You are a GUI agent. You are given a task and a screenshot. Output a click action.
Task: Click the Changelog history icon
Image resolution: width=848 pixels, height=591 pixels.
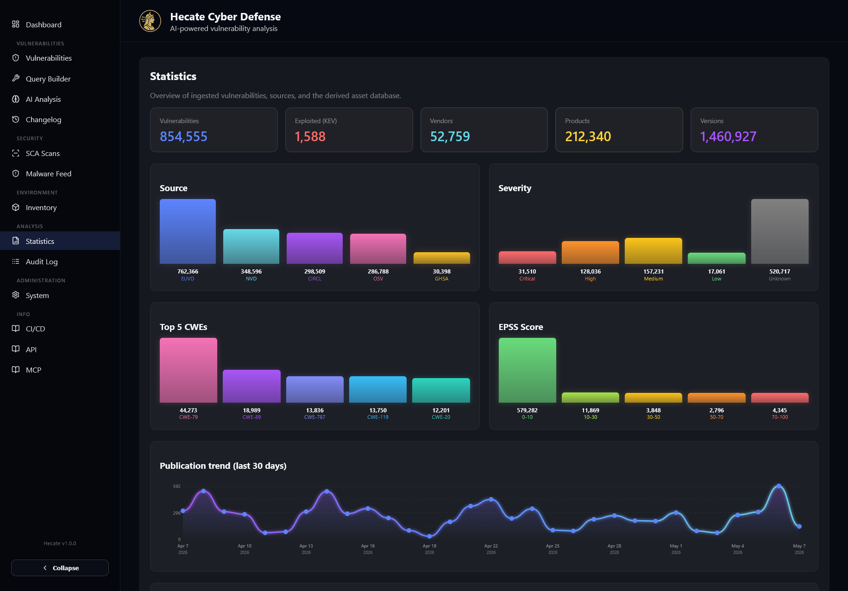coord(16,119)
